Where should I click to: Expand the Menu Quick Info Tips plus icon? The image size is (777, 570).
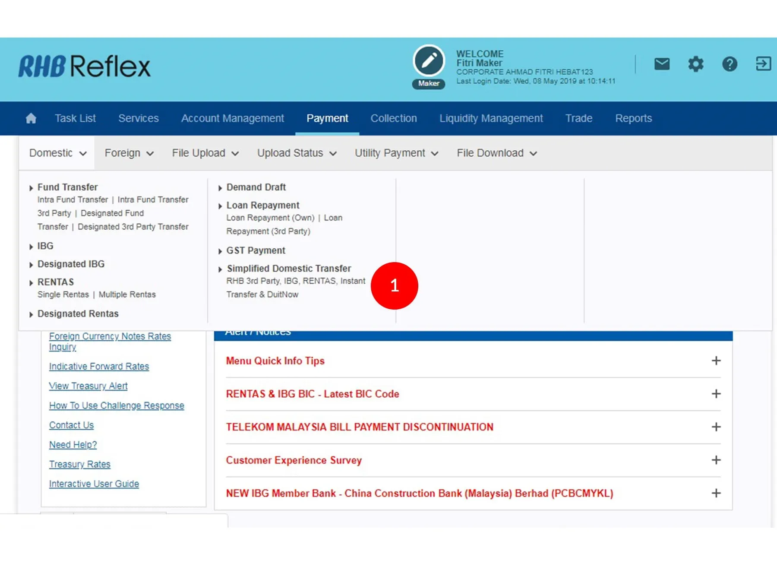tap(716, 361)
